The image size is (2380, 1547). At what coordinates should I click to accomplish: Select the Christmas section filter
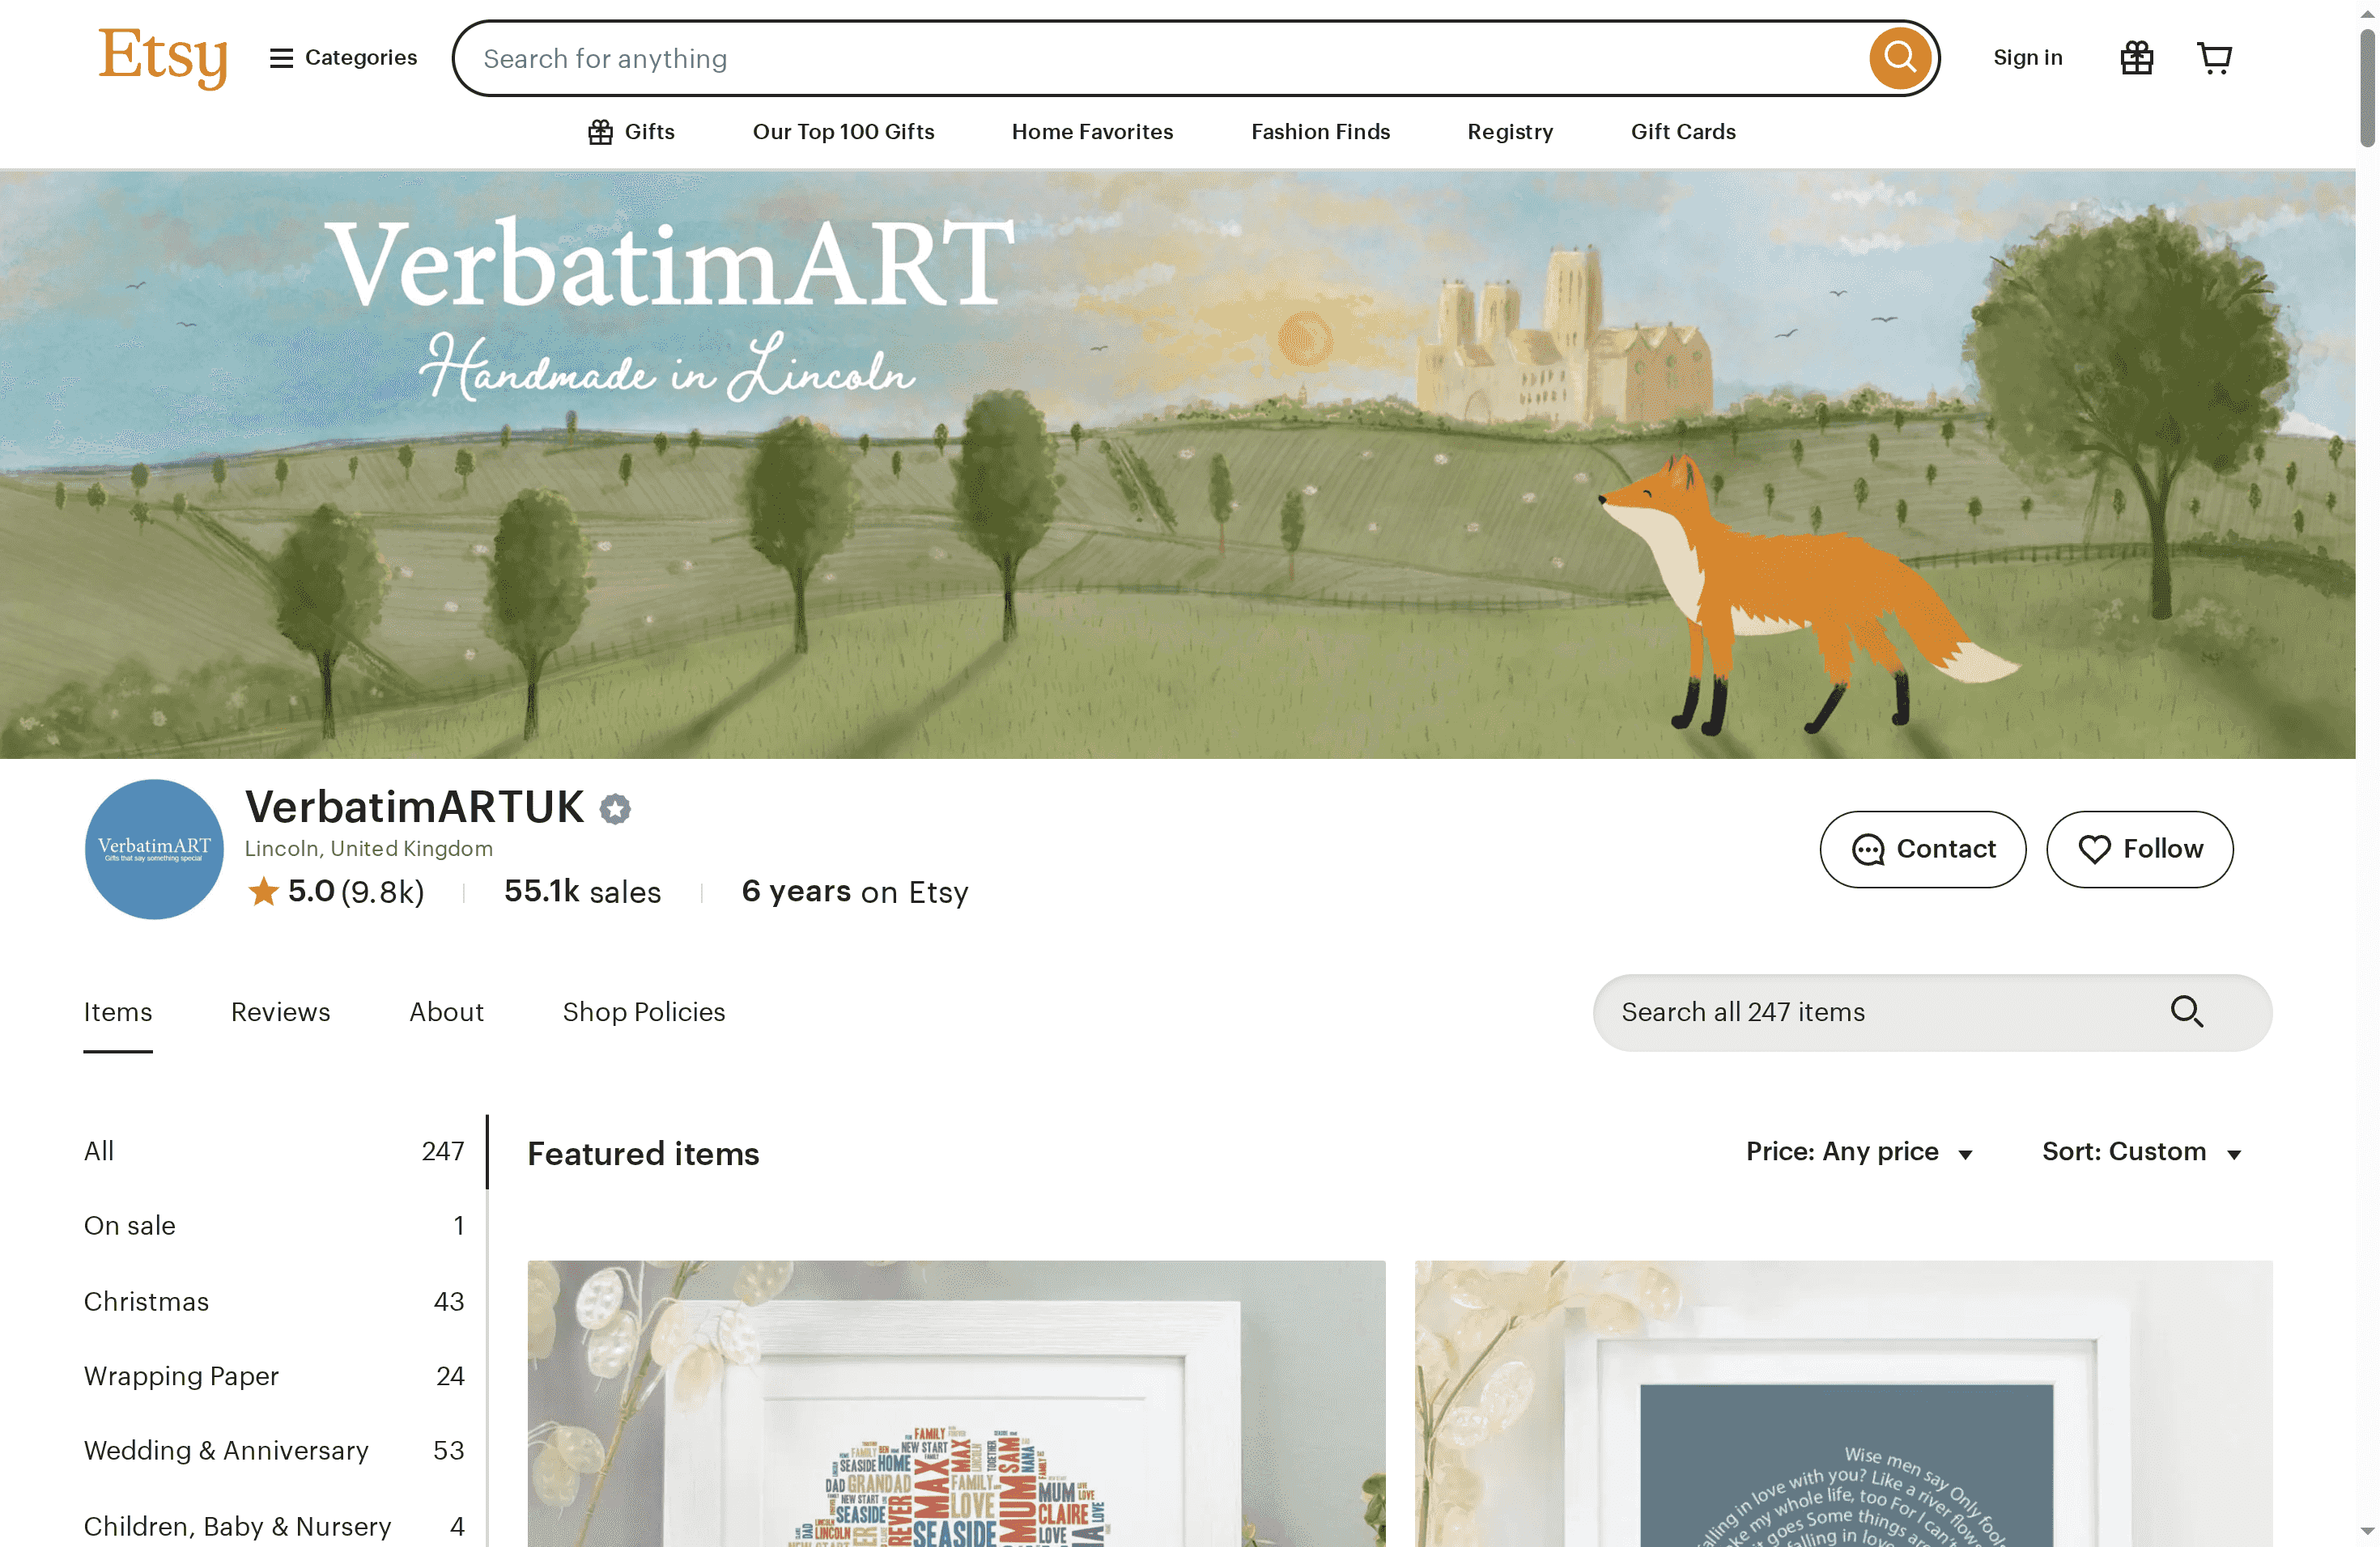[146, 1301]
